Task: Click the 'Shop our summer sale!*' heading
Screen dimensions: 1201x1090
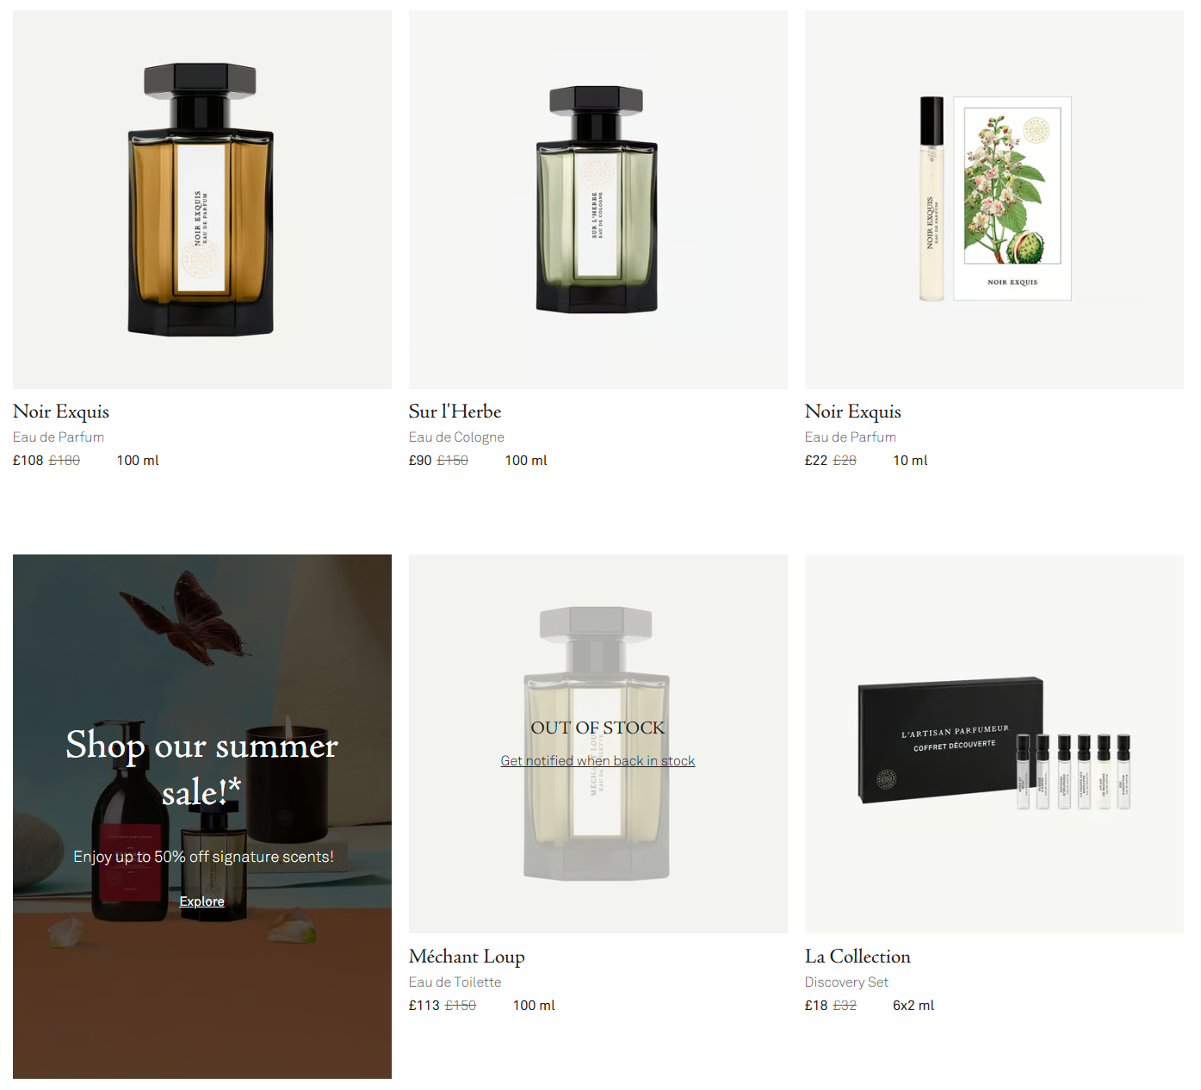Action: [x=201, y=768]
